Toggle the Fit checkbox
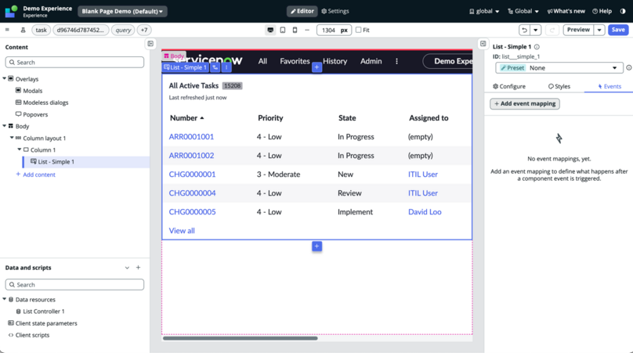The width and height of the screenshot is (633, 353). pyautogui.click(x=359, y=30)
